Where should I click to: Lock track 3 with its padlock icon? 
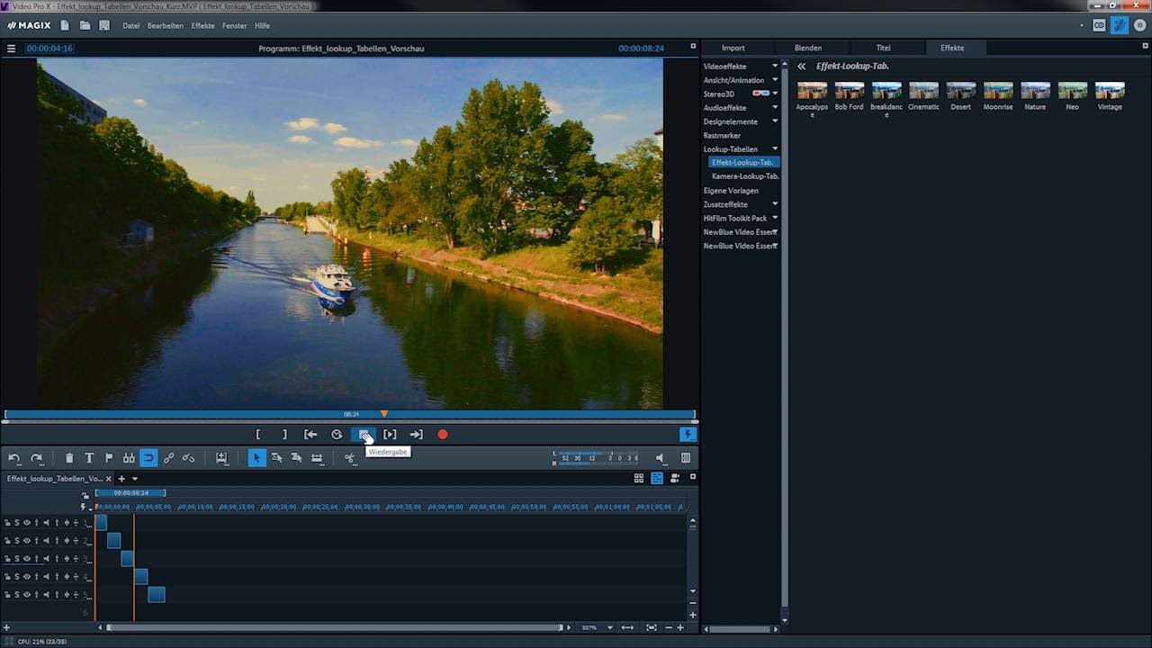pyautogui.click(x=7, y=559)
